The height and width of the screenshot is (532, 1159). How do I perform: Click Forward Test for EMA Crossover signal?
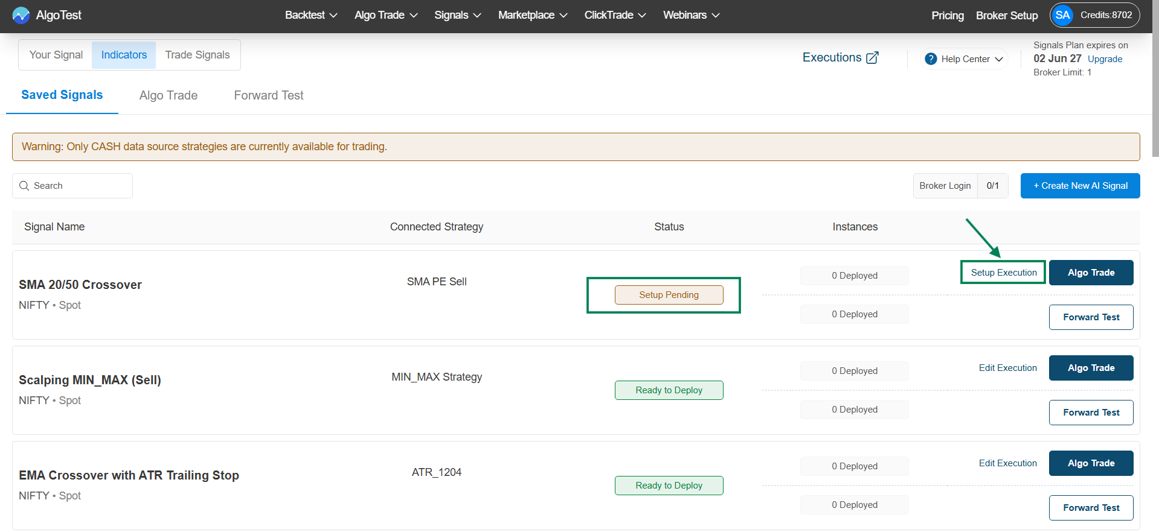(x=1091, y=508)
